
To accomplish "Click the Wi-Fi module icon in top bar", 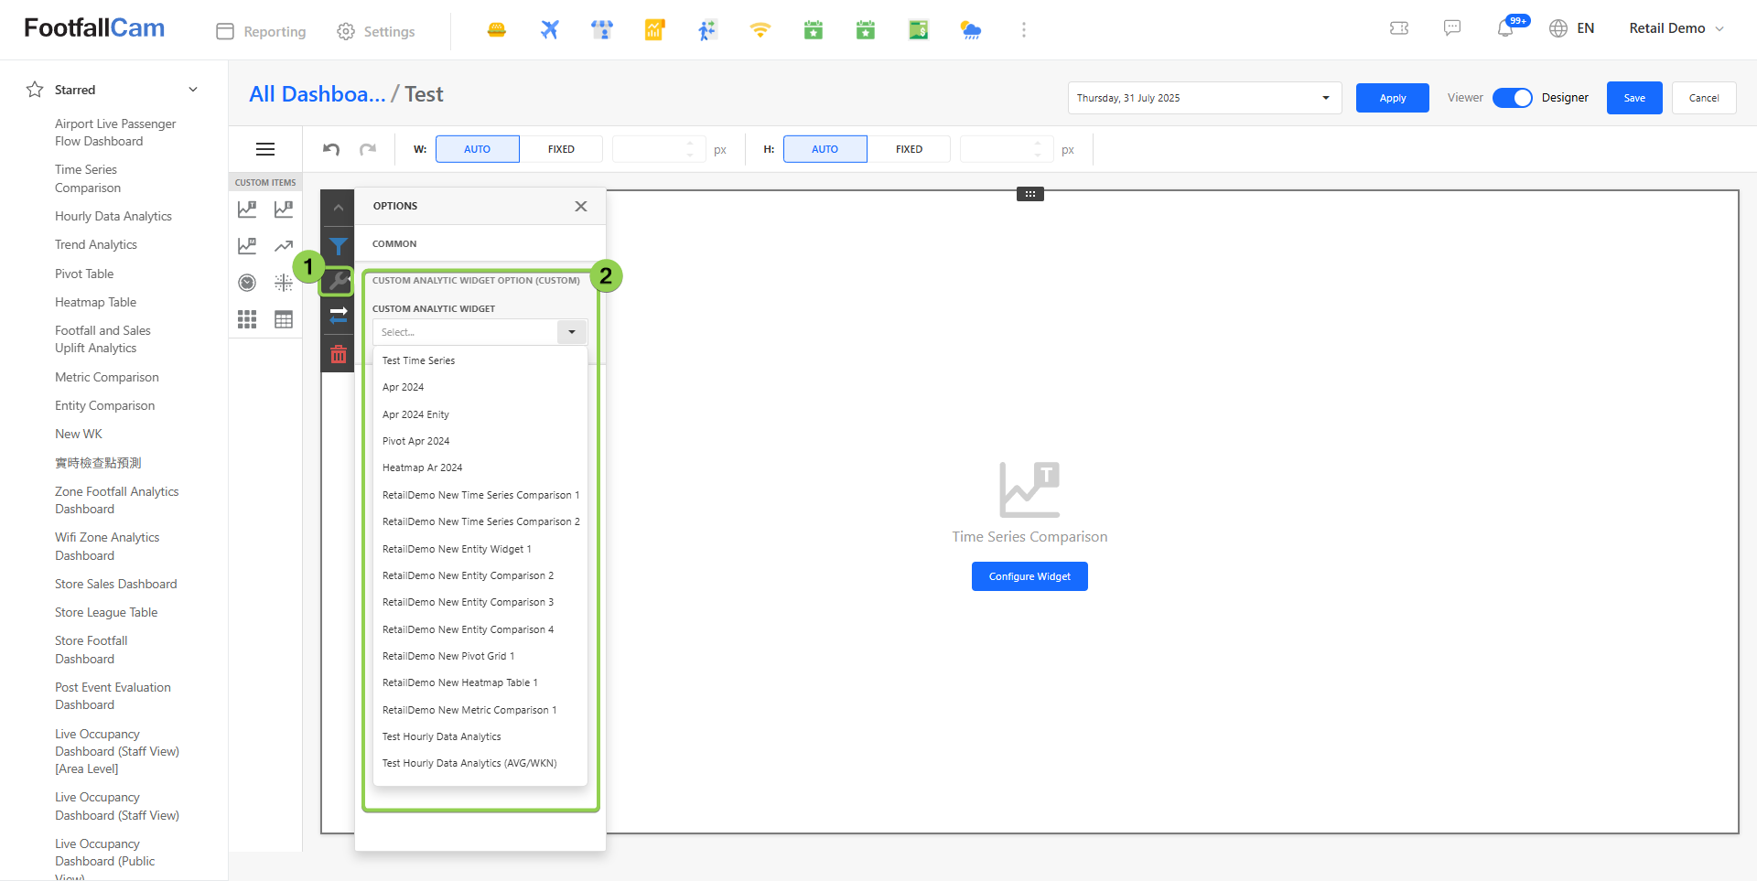I will click(x=760, y=30).
